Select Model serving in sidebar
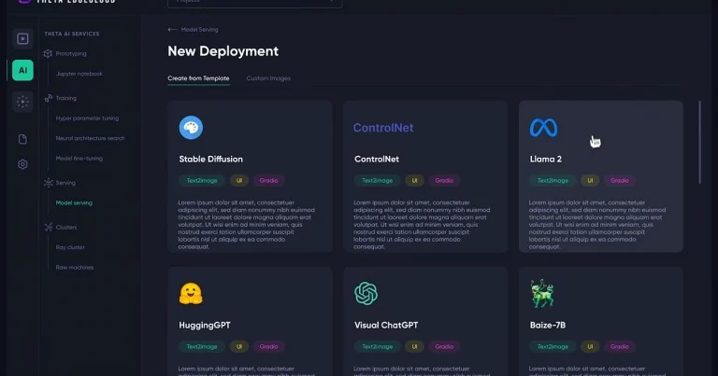This screenshot has width=718, height=376. click(74, 202)
